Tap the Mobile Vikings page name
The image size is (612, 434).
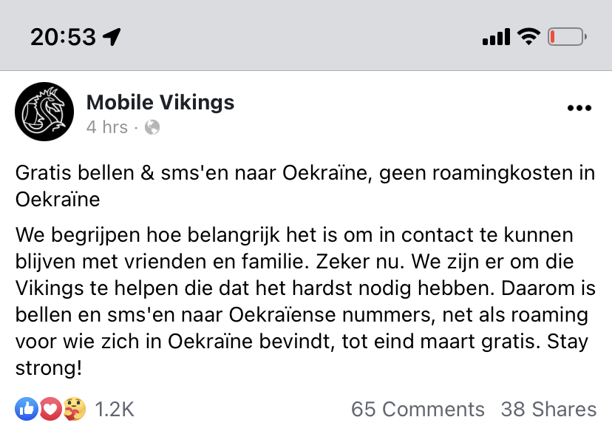(160, 102)
